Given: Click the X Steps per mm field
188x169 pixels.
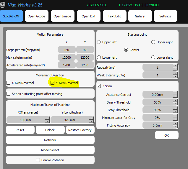Looking at the screenshot, I should click(x=67, y=50).
